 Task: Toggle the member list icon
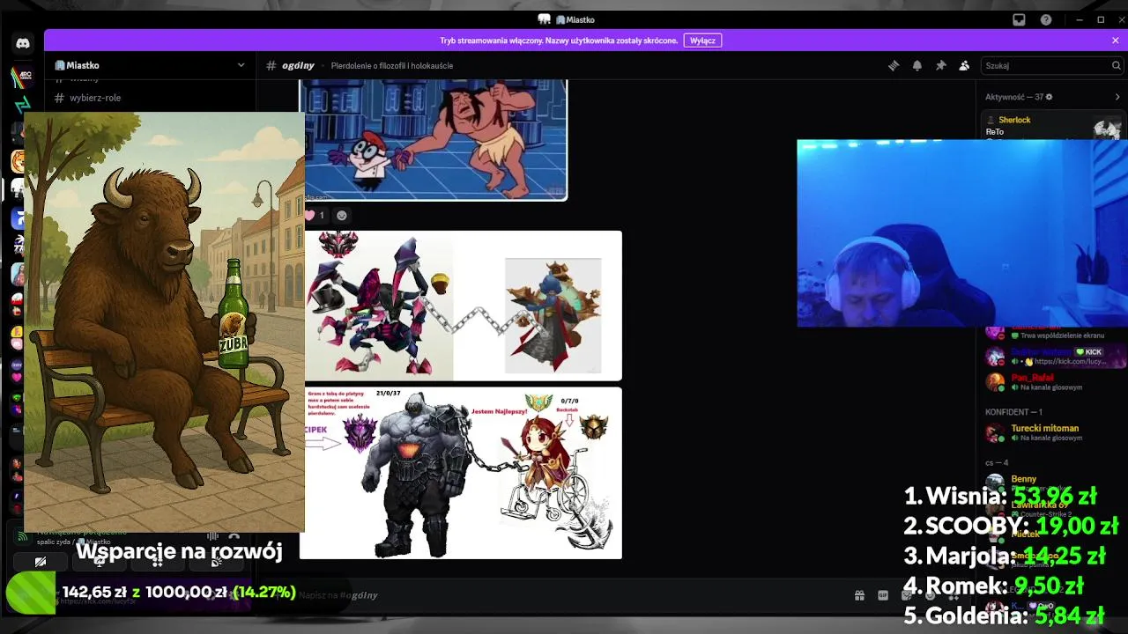(x=964, y=65)
